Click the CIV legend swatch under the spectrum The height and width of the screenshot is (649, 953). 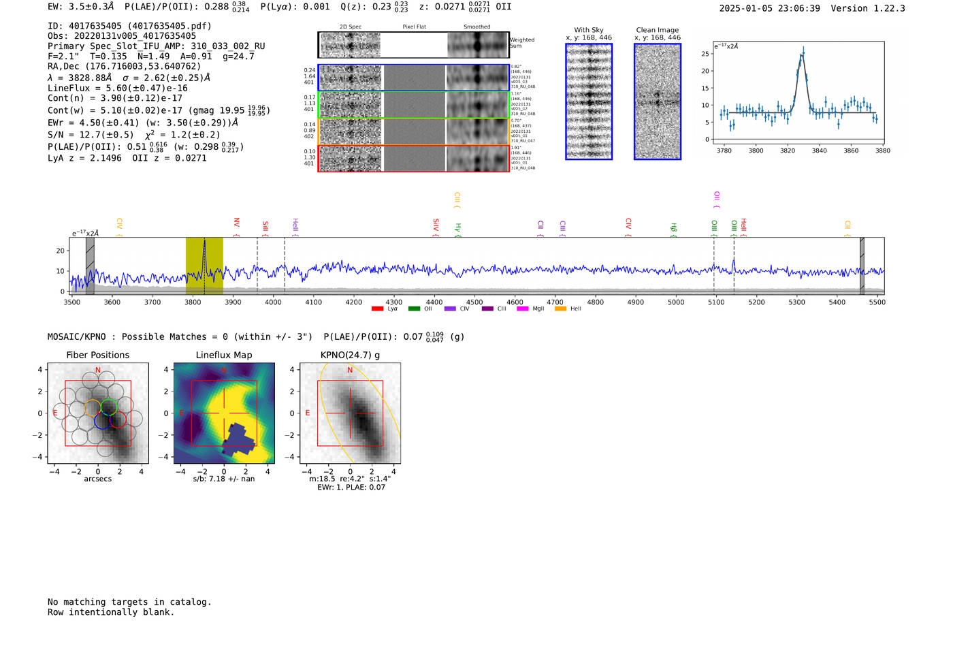450,308
